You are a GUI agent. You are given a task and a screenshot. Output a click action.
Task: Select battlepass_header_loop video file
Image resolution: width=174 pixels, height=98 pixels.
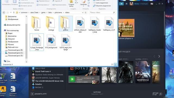95,25
